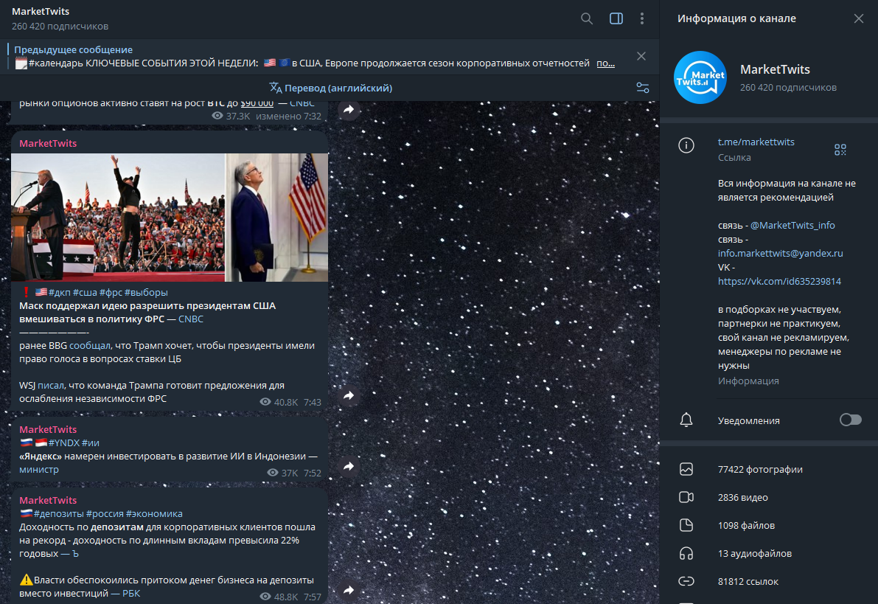Open the Ъ source link
This screenshot has height=604, width=878.
tap(76, 554)
